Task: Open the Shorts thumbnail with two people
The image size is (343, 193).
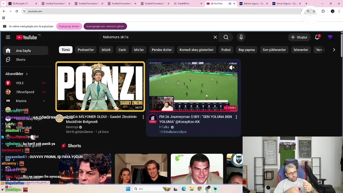Action: [141, 169]
